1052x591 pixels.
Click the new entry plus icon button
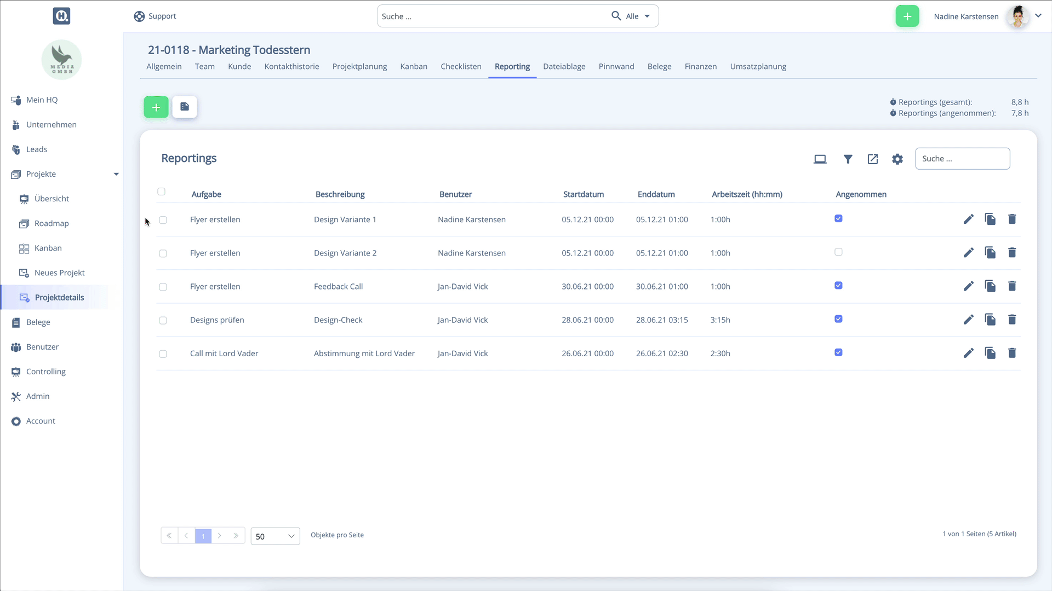[x=156, y=107]
